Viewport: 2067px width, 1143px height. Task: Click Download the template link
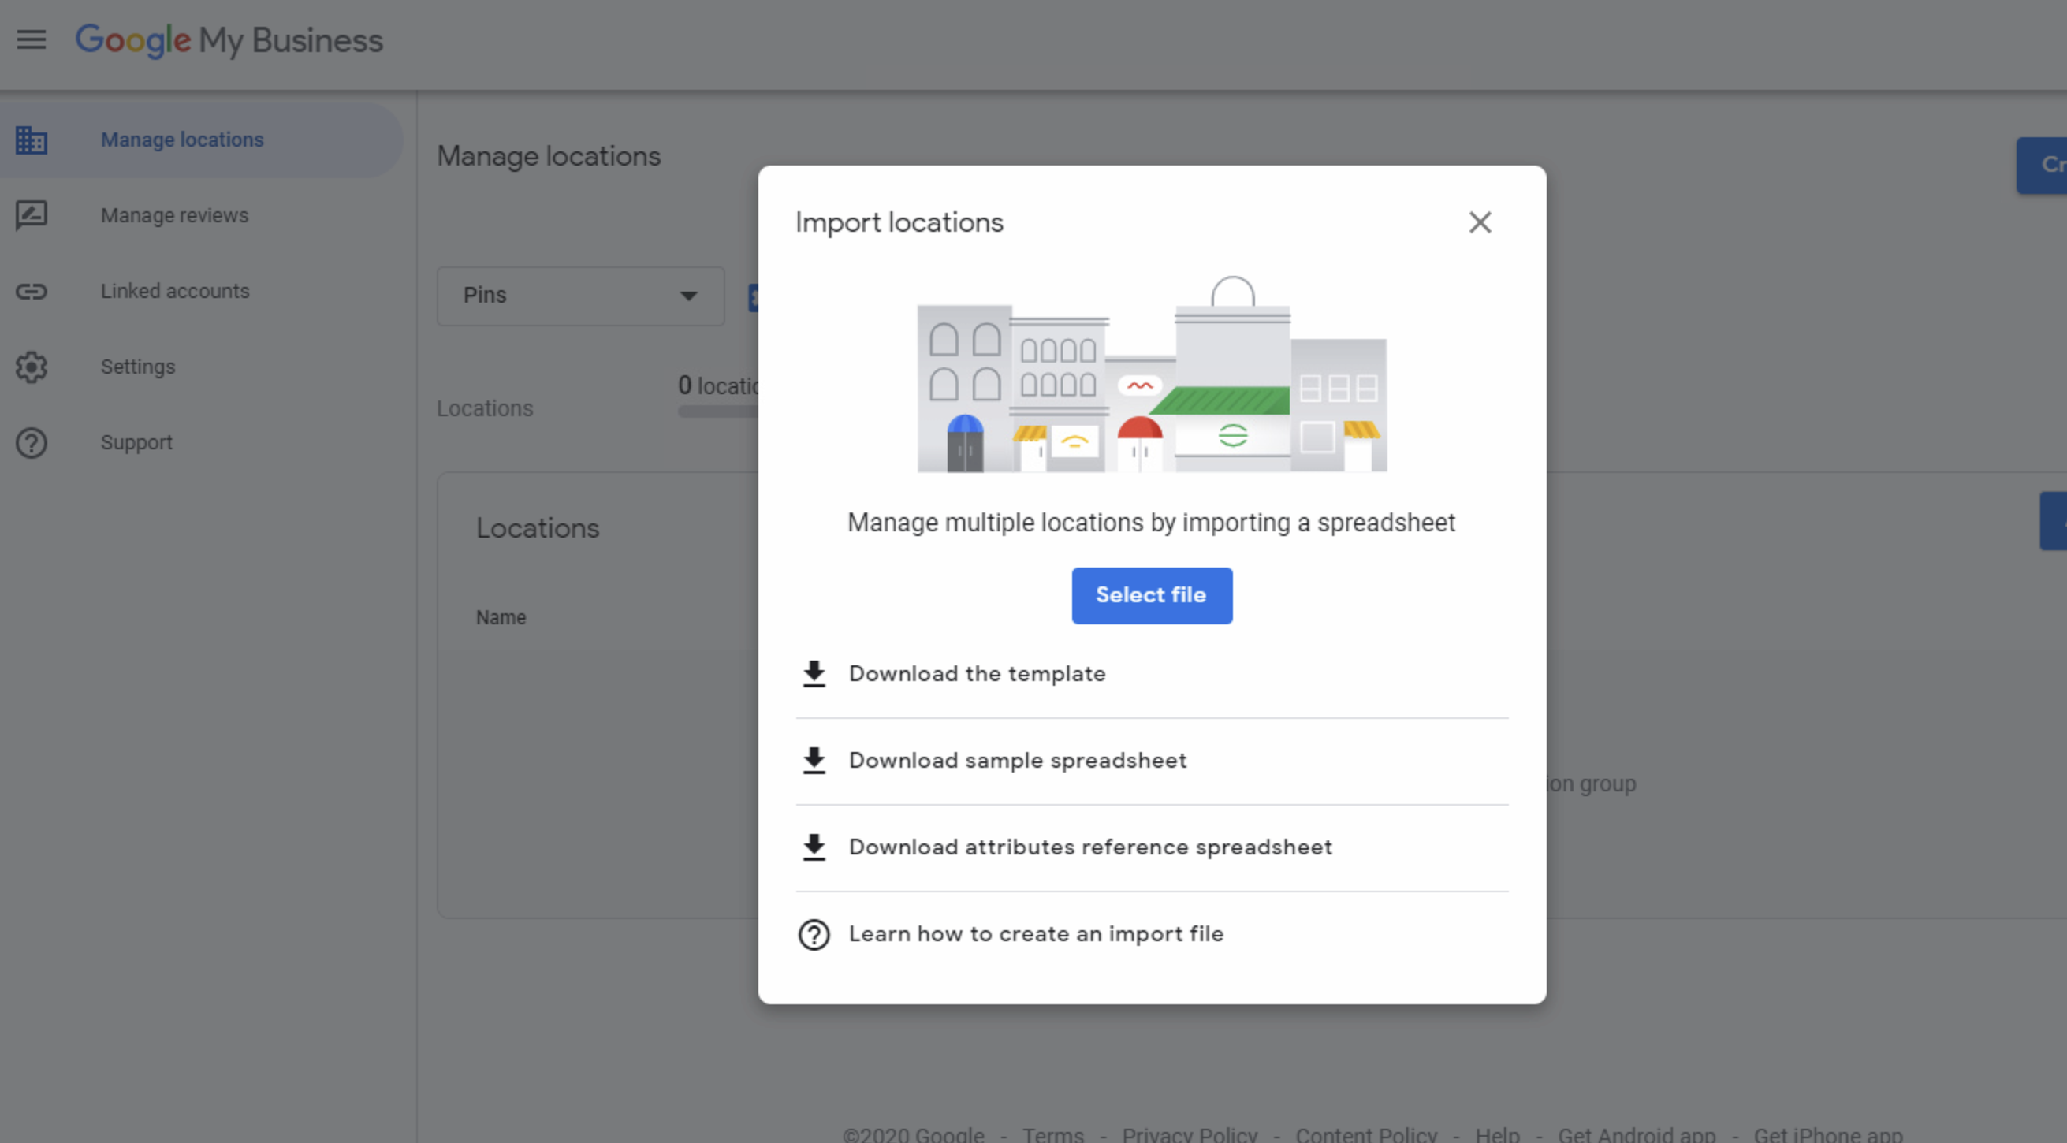point(977,674)
